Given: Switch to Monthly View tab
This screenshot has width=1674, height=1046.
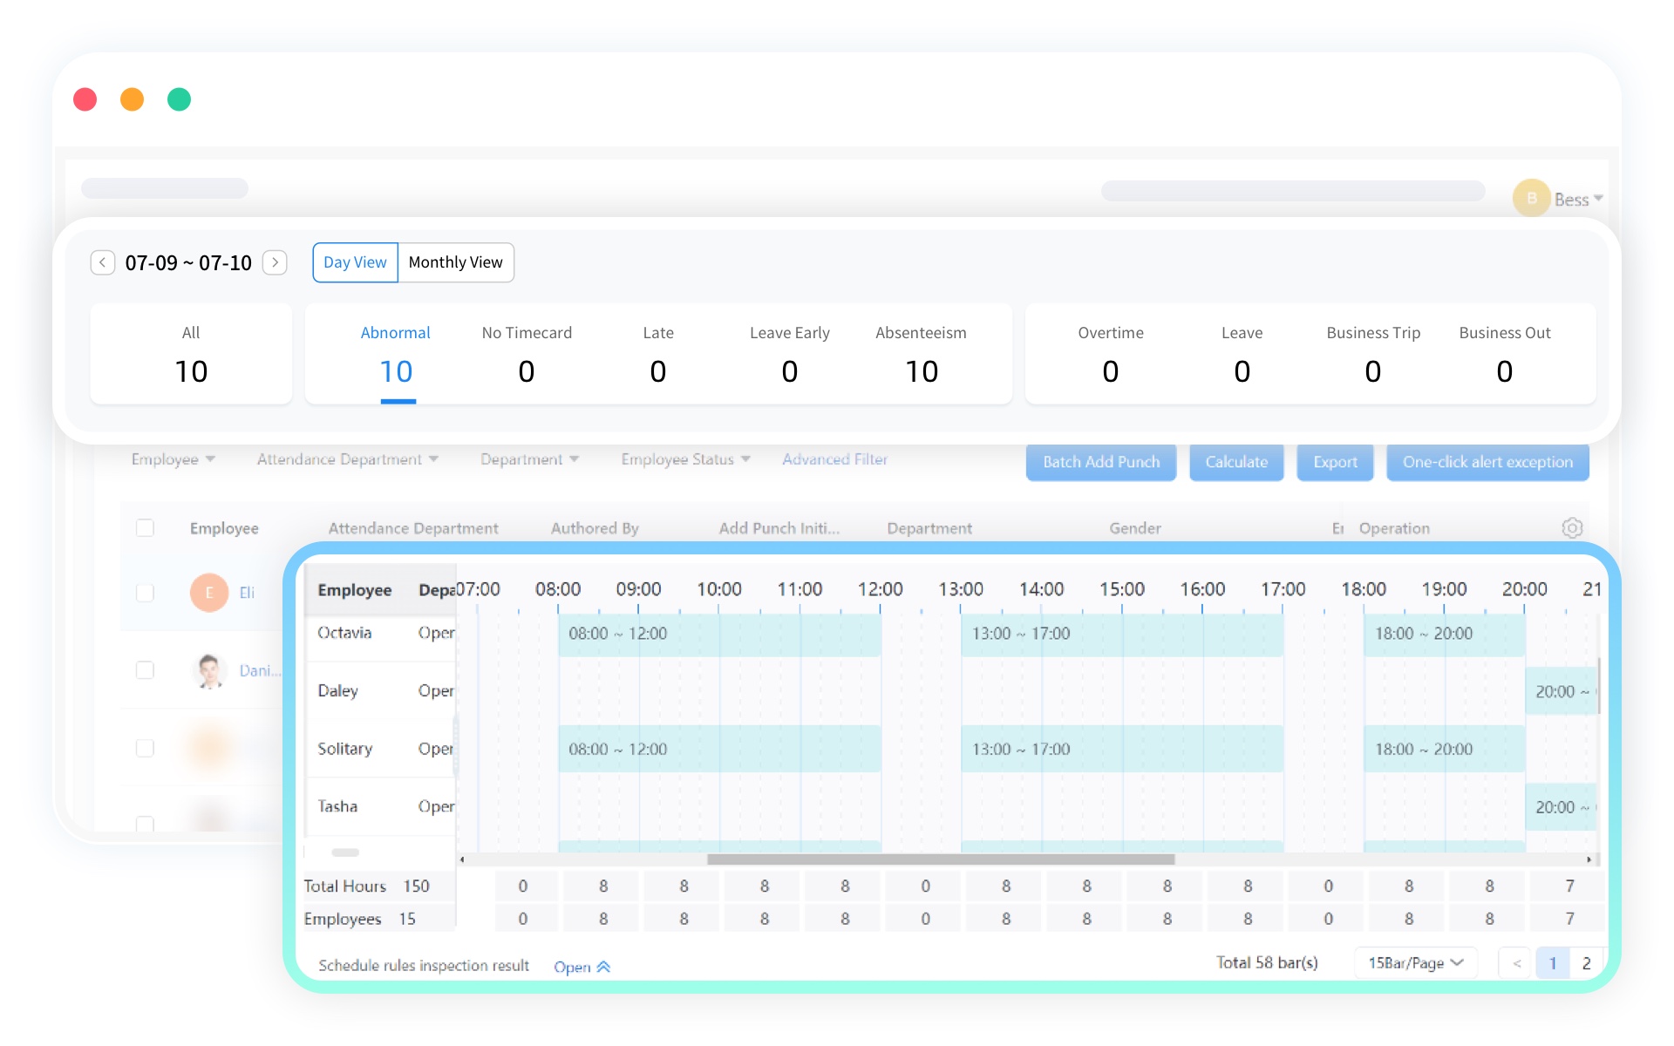Looking at the screenshot, I should point(455,262).
